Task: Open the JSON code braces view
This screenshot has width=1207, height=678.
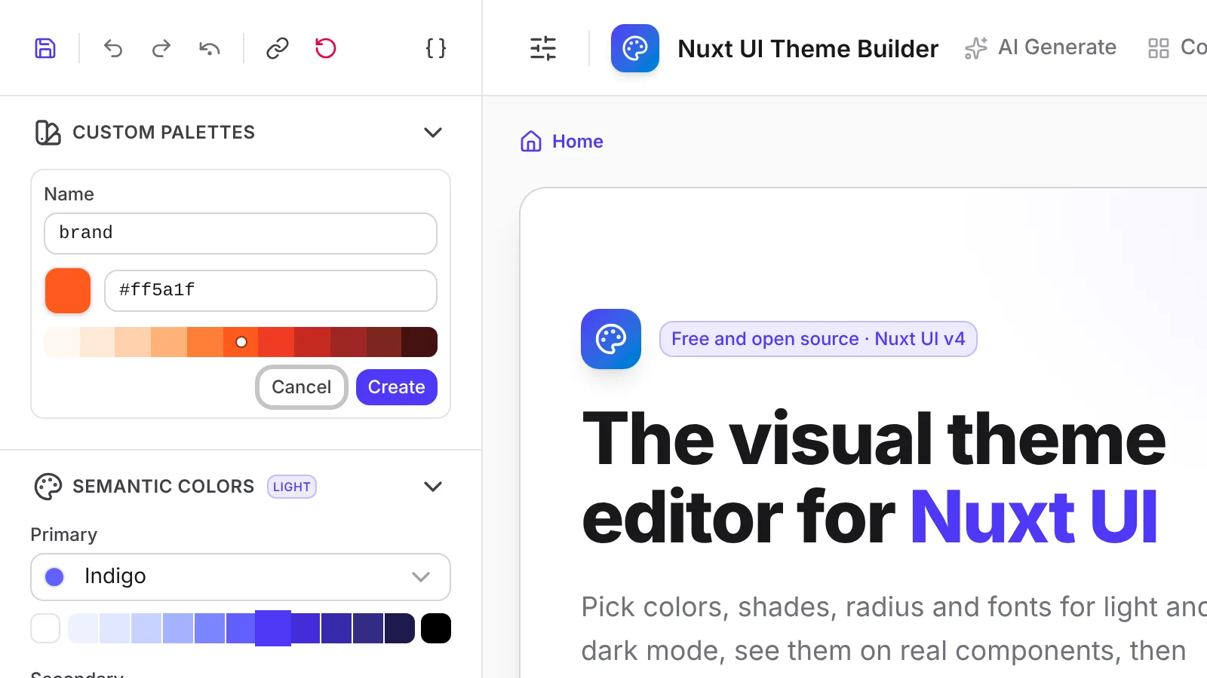Action: coord(436,48)
